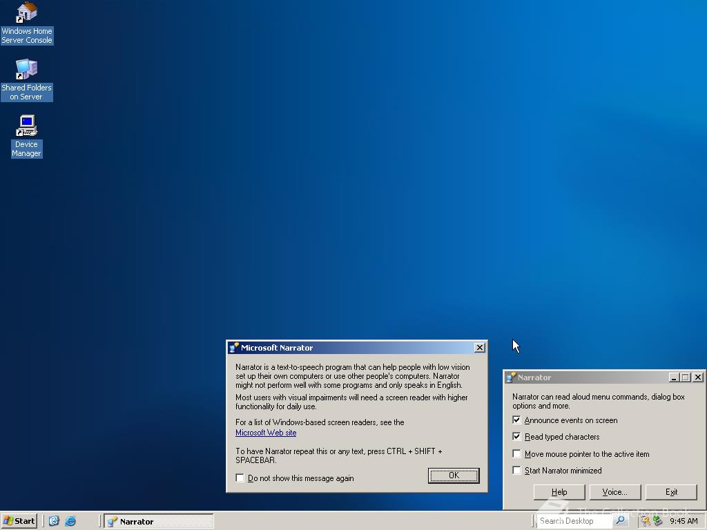Launch Internet Explorer from quick launch
The height and width of the screenshot is (530, 707).
pyautogui.click(x=70, y=521)
